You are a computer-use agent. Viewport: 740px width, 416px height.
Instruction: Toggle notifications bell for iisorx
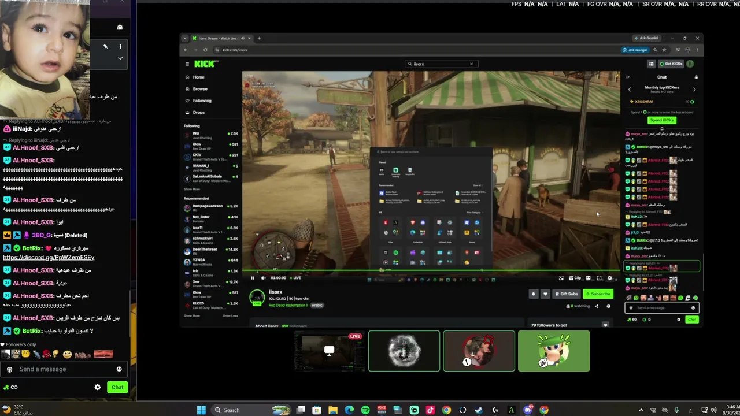pyautogui.click(x=534, y=294)
